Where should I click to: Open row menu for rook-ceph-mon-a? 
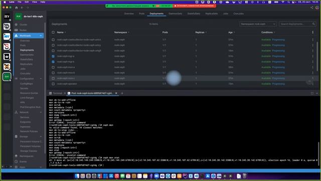pyautogui.click(x=312, y=67)
